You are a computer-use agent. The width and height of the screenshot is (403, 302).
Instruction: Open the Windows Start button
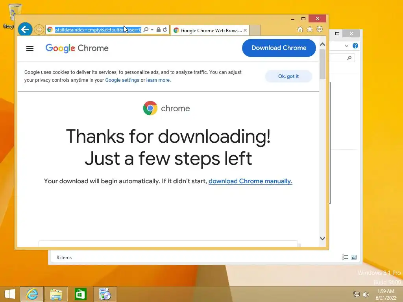pyautogui.click(x=10, y=294)
